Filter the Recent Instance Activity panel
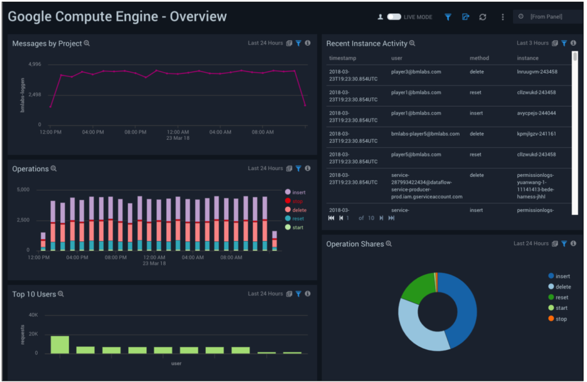Viewport: 587px width, 382px height. pos(564,44)
